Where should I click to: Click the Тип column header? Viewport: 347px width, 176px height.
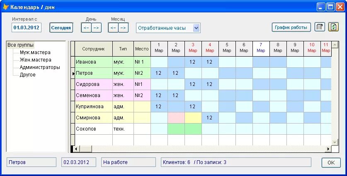(123, 49)
